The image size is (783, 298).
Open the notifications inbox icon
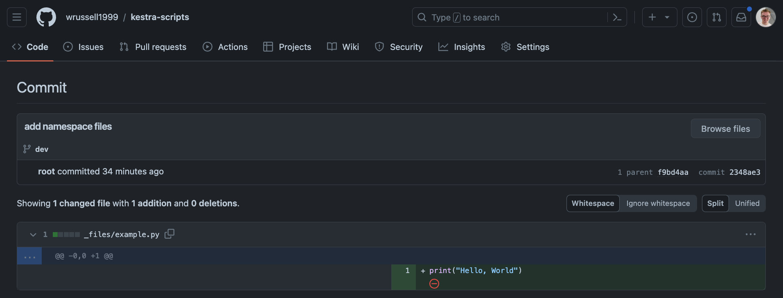[741, 17]
